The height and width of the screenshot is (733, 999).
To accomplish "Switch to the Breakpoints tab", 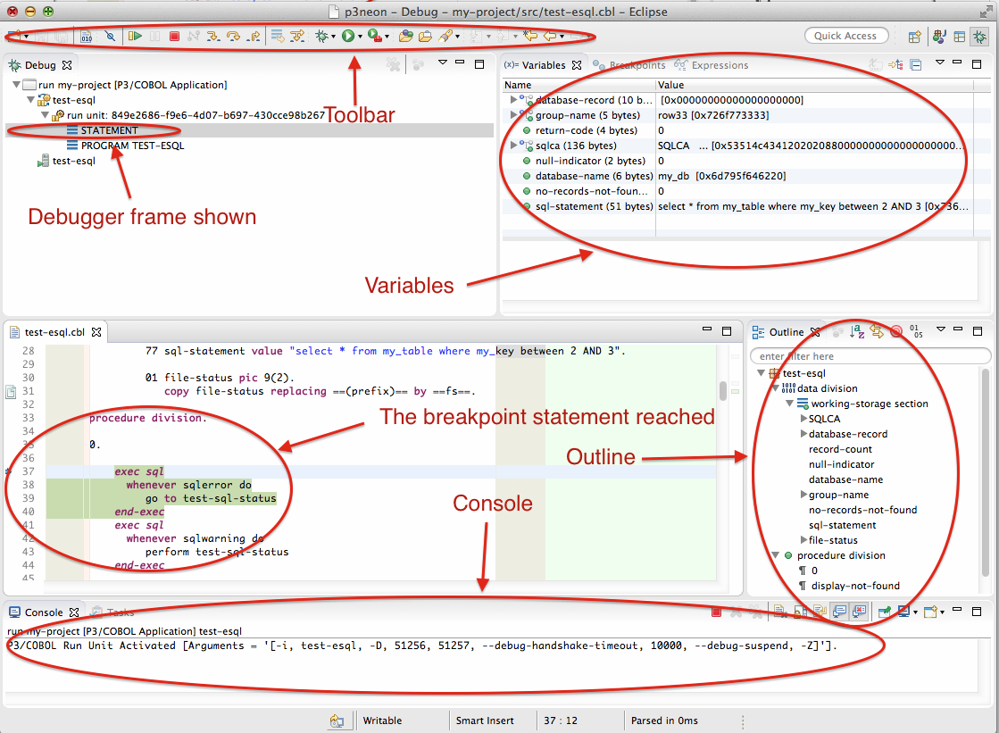I will pos(629,65).
